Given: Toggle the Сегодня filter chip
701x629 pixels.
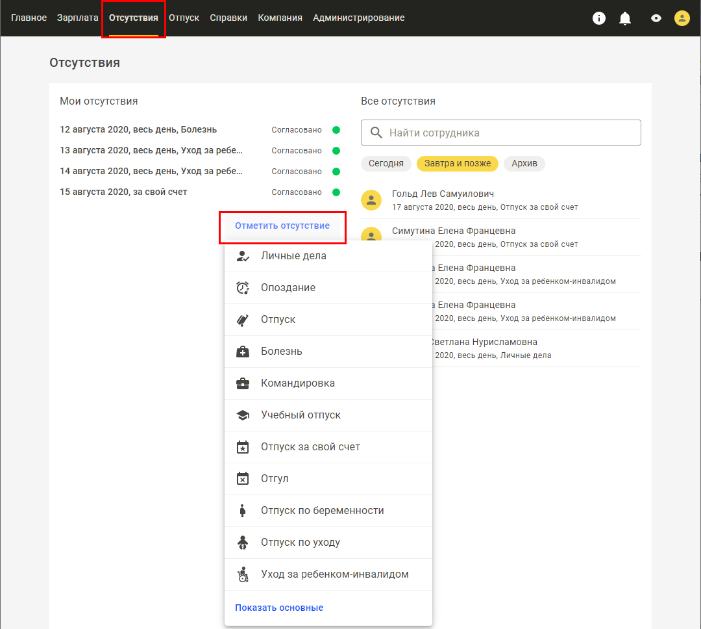Looking at the screenshot, I should point(386,163).
